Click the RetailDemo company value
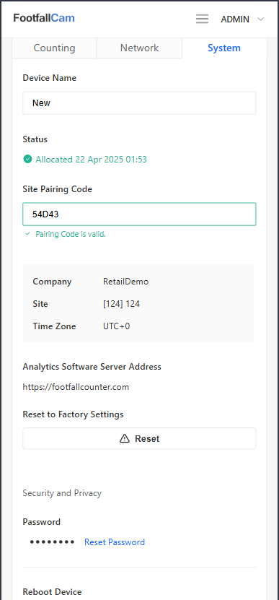Image resolution: width=279 pixels, height=600 pixels. (125, 282)
